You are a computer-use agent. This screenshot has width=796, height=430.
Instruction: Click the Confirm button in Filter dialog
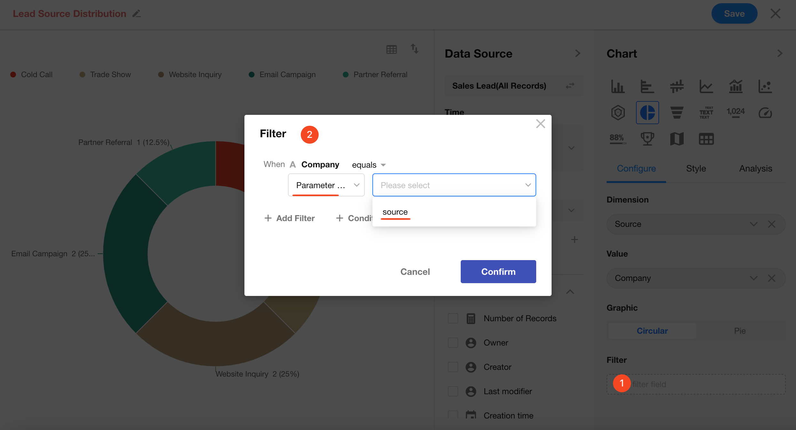click(x=498, y=272)
